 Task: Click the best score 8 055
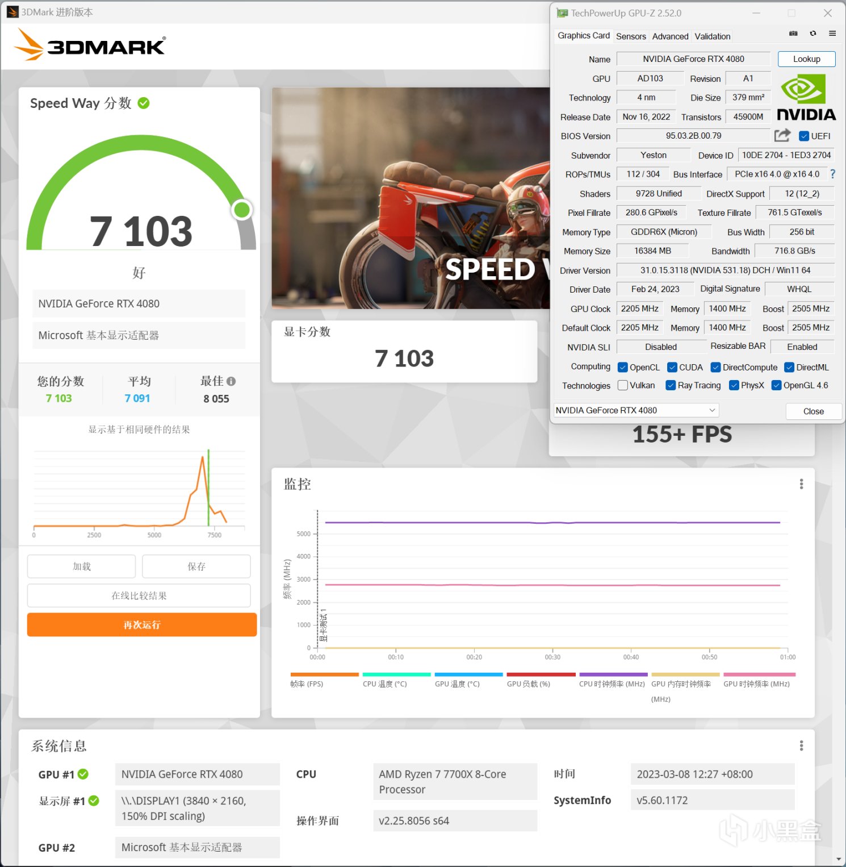pyautogui.click(x=216, y=399)
